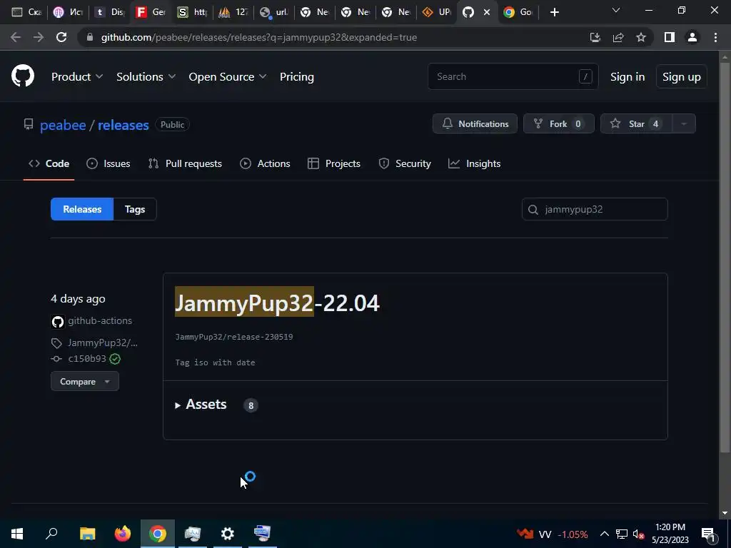This screenshot has height=548, width=731.
Task: Launch Firefox from taskbar
Action: point(123,534)
